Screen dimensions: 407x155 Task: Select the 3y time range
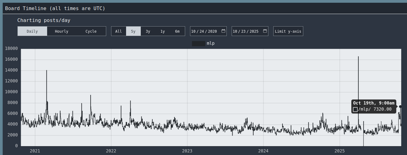(148, 31)
